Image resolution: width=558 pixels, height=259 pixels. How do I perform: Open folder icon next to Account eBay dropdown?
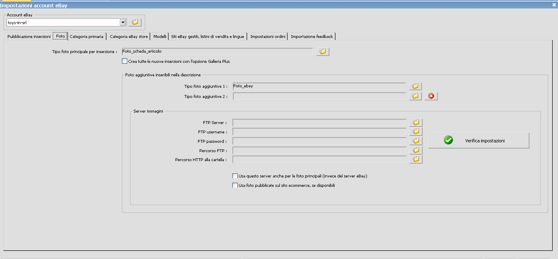pyautogui.click(x=135, y=22)
